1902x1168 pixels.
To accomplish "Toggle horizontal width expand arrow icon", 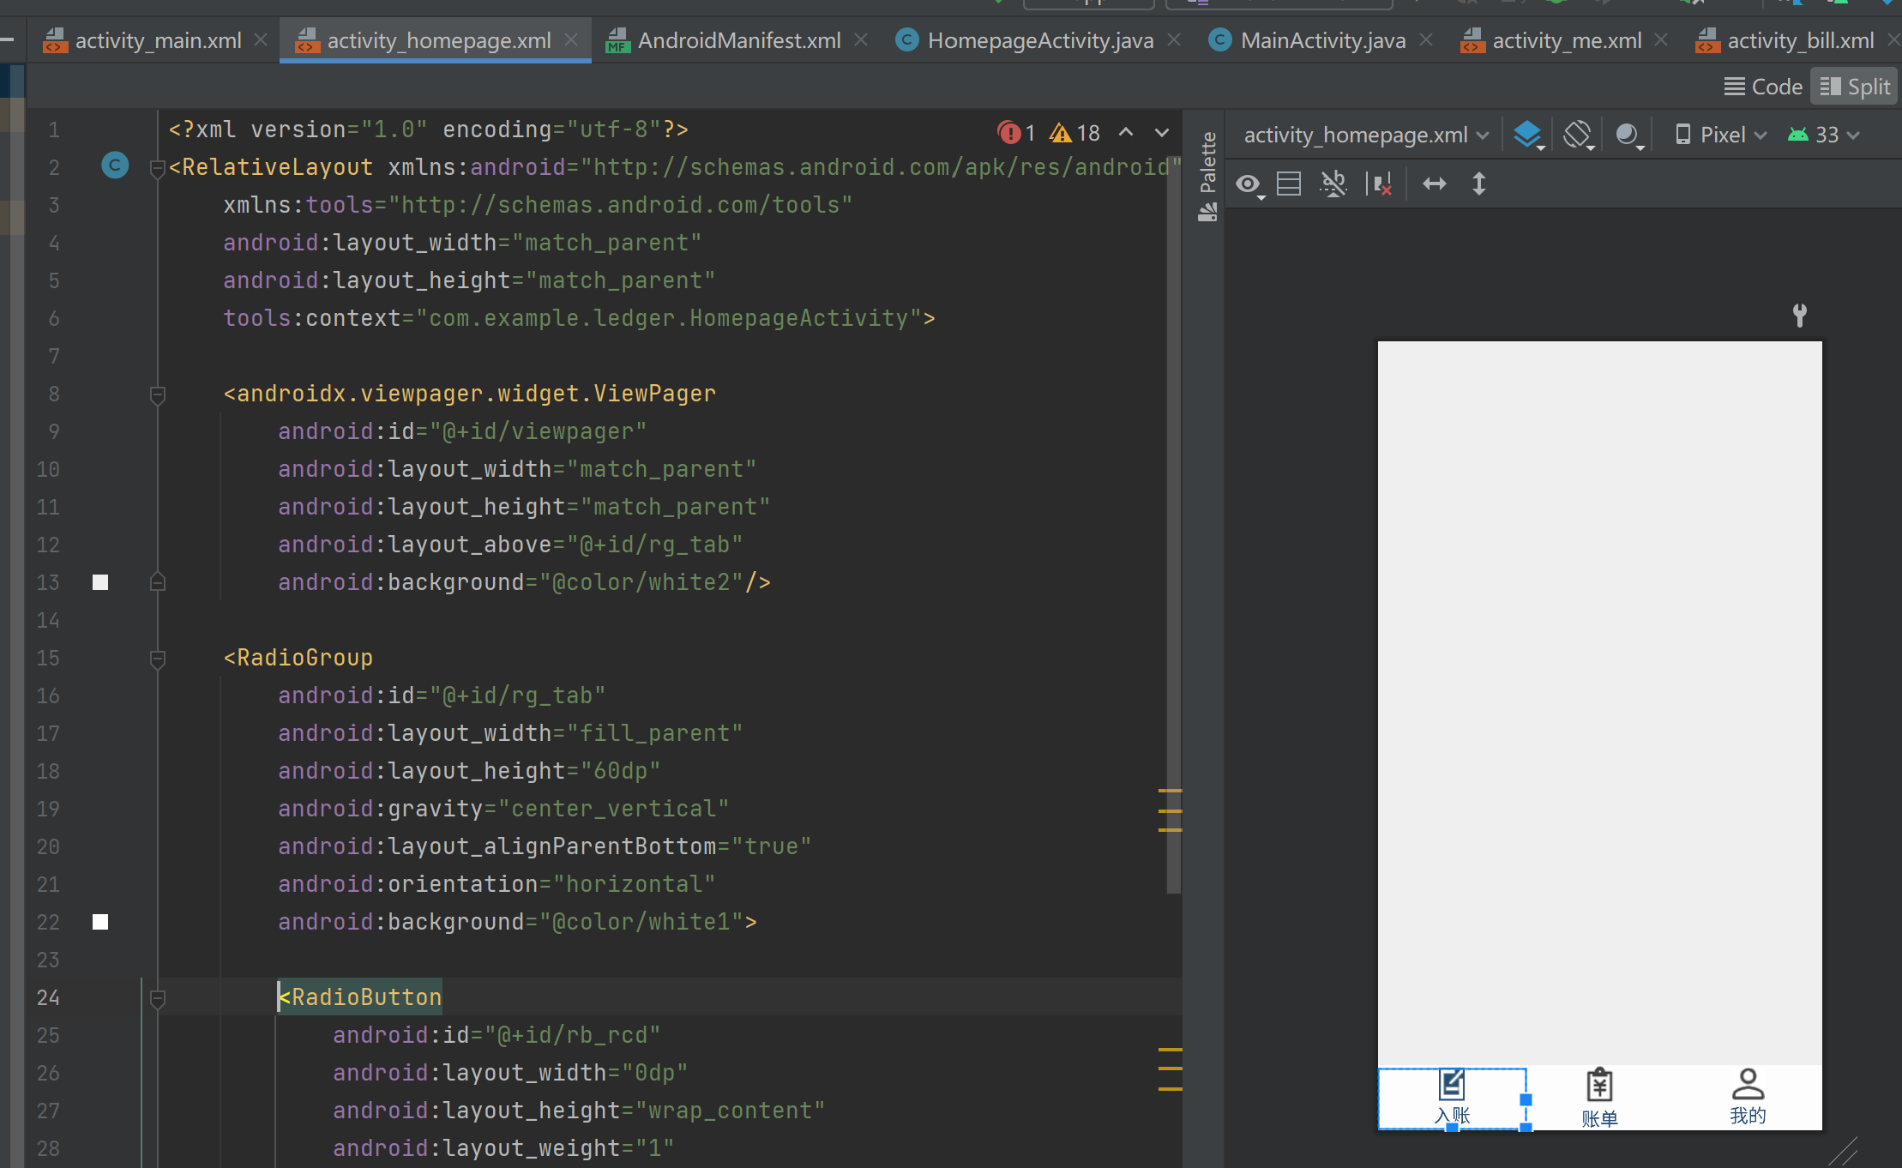I will coord(1435,184).
